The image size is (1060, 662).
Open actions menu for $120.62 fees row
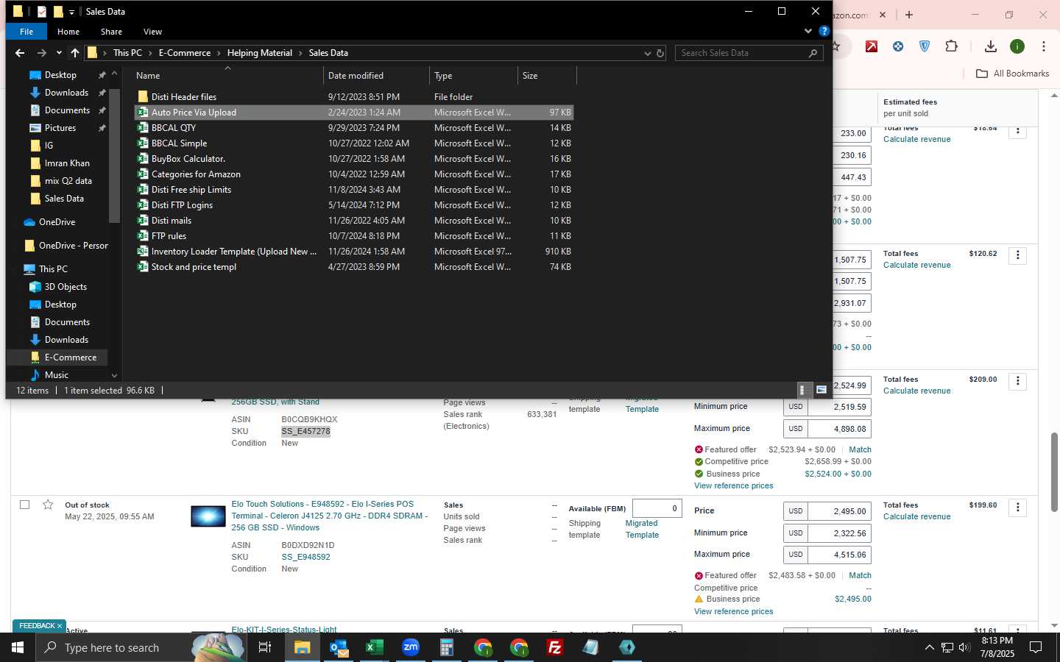coord(1018,255)
